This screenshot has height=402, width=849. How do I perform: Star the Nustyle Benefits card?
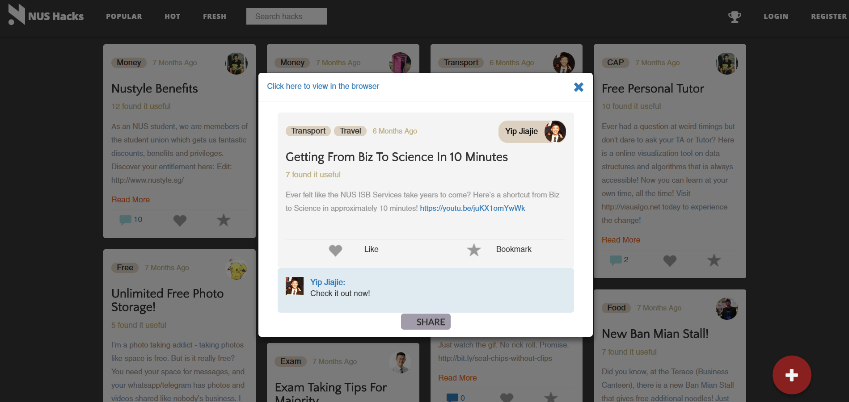[x=224, y=220]
